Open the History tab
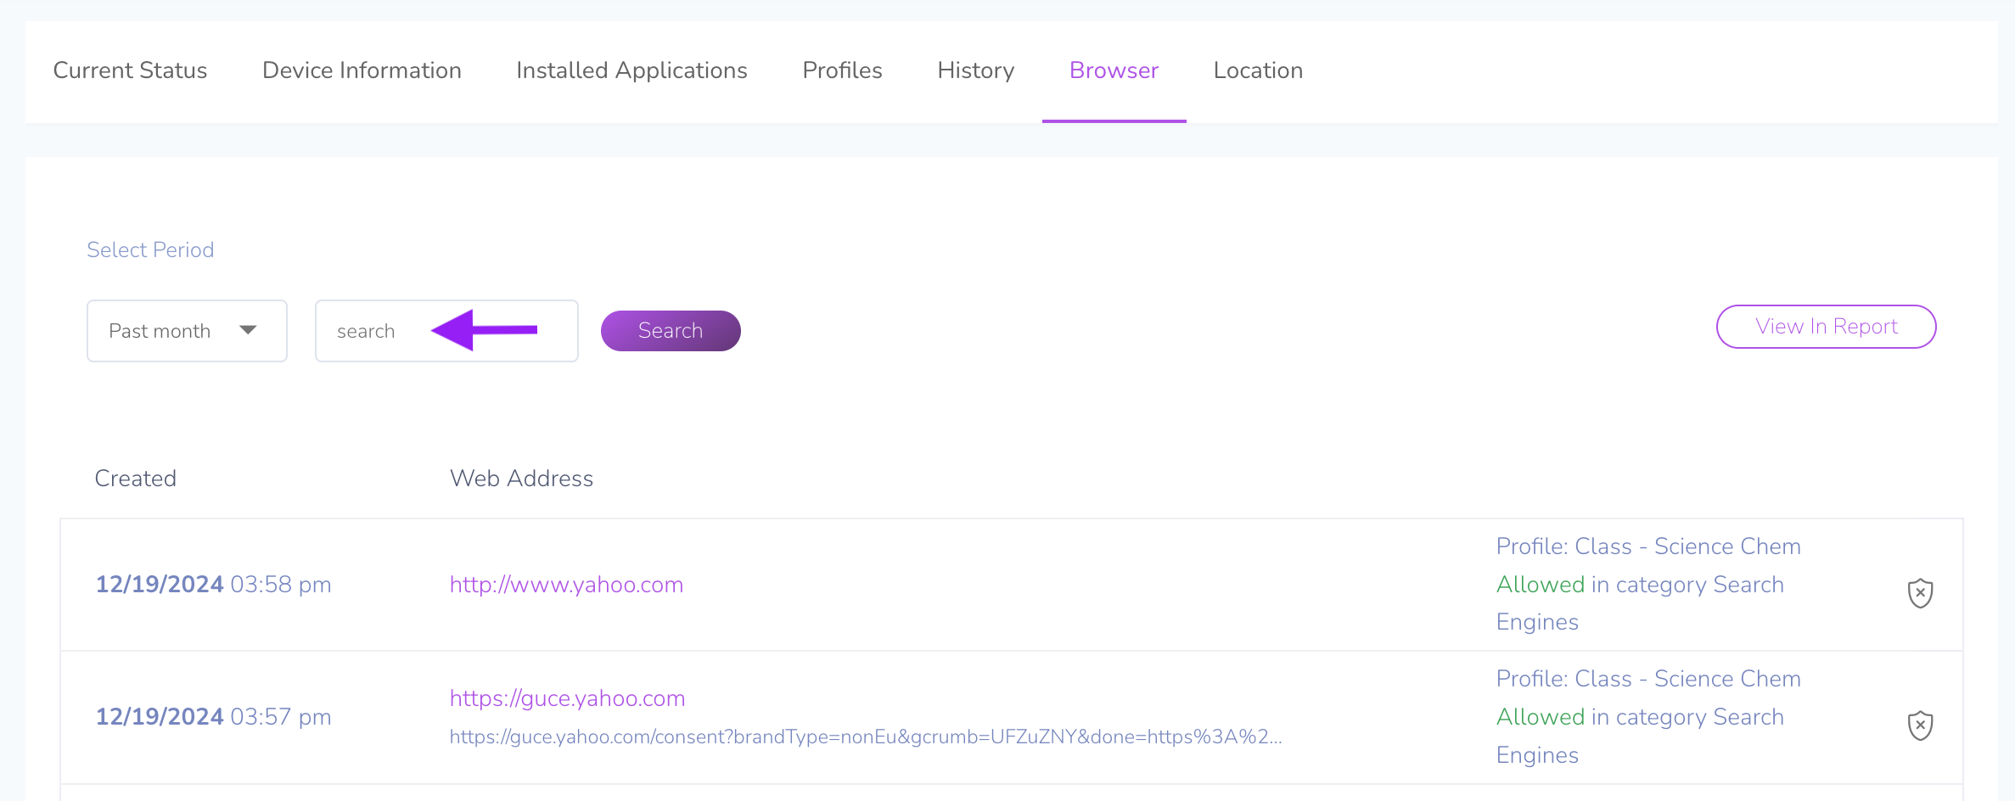2015x801 pixels. [976, 70]
